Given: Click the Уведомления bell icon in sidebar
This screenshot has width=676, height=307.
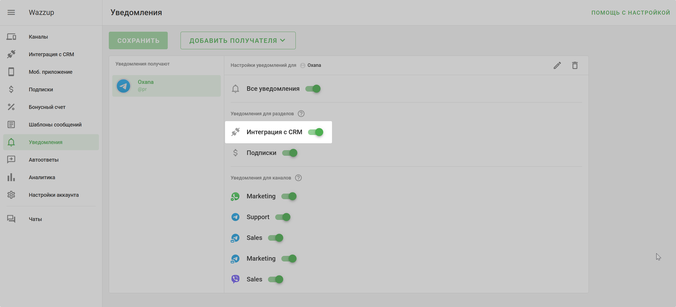Looking at the screenshot, I should tap(11, 142).
